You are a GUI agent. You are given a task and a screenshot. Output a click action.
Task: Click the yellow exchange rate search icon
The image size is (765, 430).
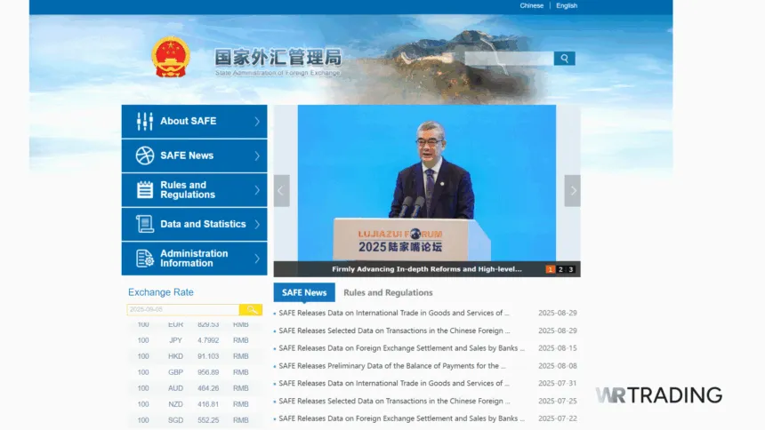[x=251, y=310]
